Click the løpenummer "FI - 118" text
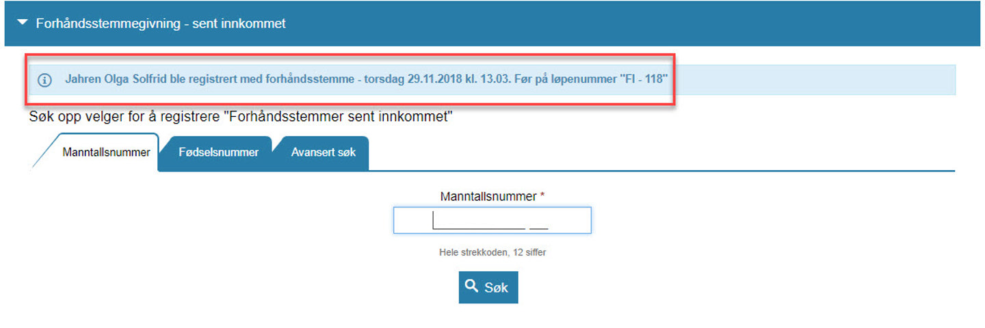This screenshot has width=985, height=328. click(643, 79)
